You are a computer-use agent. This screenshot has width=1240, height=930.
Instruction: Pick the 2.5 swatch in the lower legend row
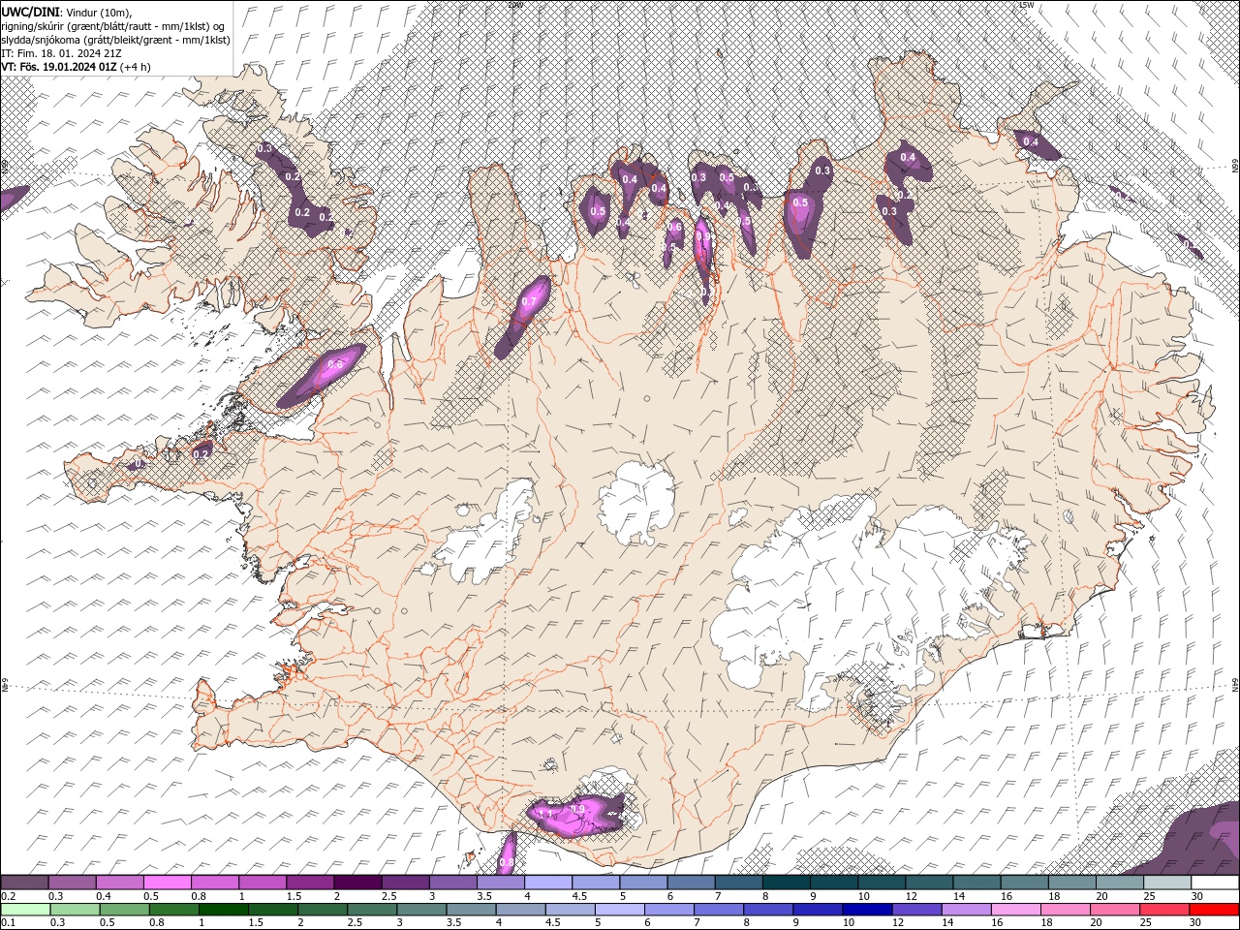[x=371, y=910]
